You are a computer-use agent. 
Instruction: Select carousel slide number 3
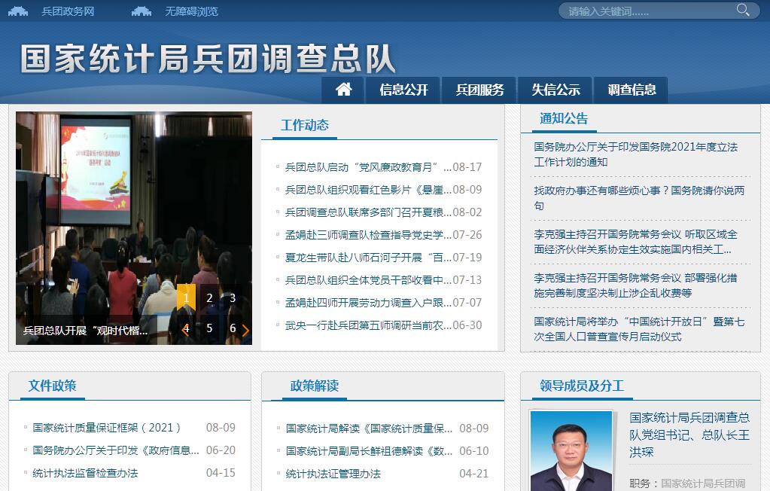tap(233, 298)
